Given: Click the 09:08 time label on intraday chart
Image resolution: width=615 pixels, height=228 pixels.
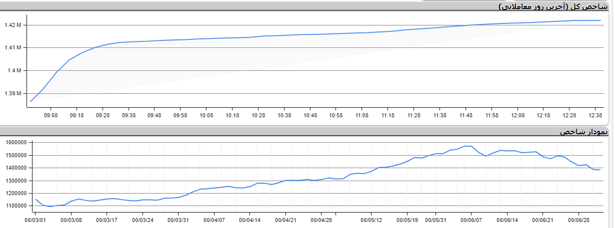Looking at the screenshot, I should point(50,115).
